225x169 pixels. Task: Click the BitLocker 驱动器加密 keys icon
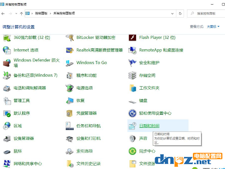click(x=70, y=38)
